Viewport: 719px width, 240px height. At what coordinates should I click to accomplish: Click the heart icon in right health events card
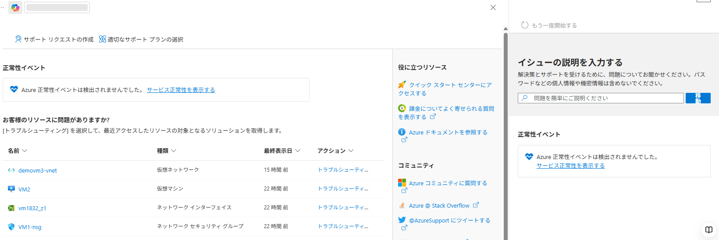pyautogui.click(x=529, y=156)
